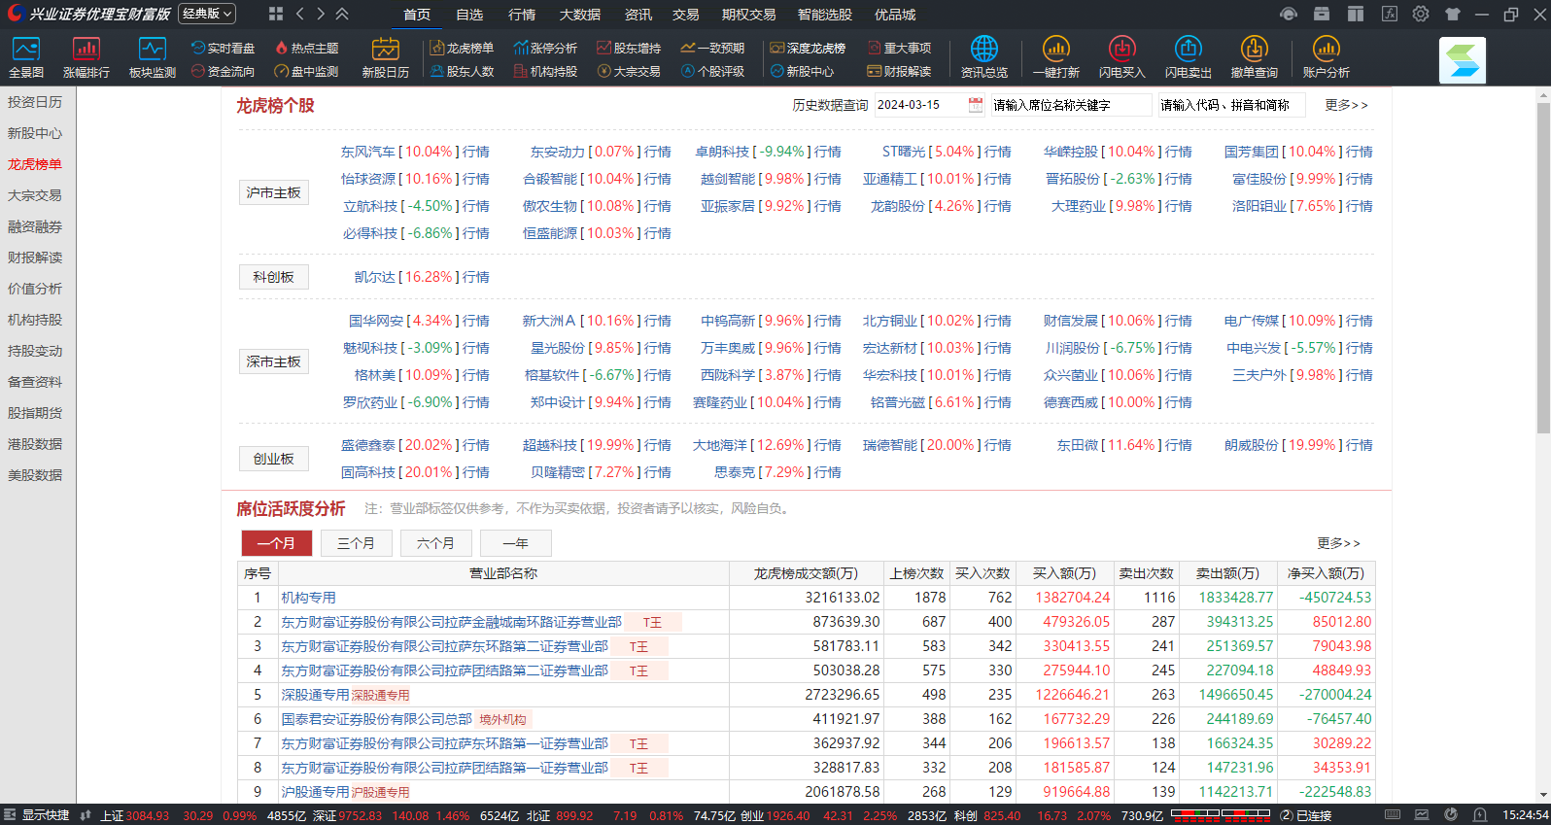
Task: Open 重大事项 major events
Action: (899, 48)
